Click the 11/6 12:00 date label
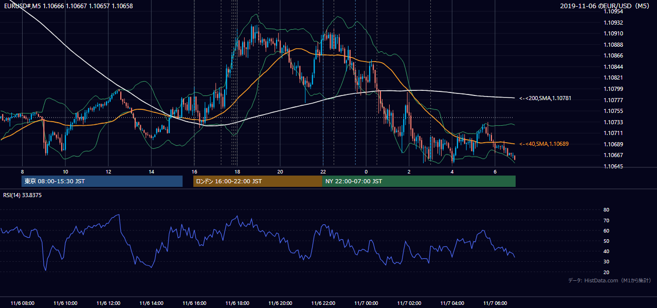Viewport: 657px width, 308px height. (x=108, y=303)
